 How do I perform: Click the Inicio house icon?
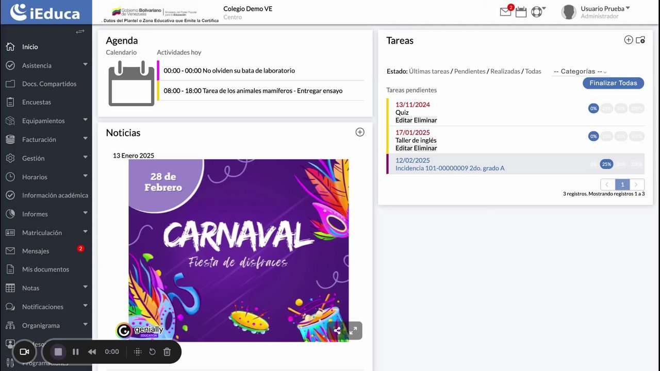10,47
